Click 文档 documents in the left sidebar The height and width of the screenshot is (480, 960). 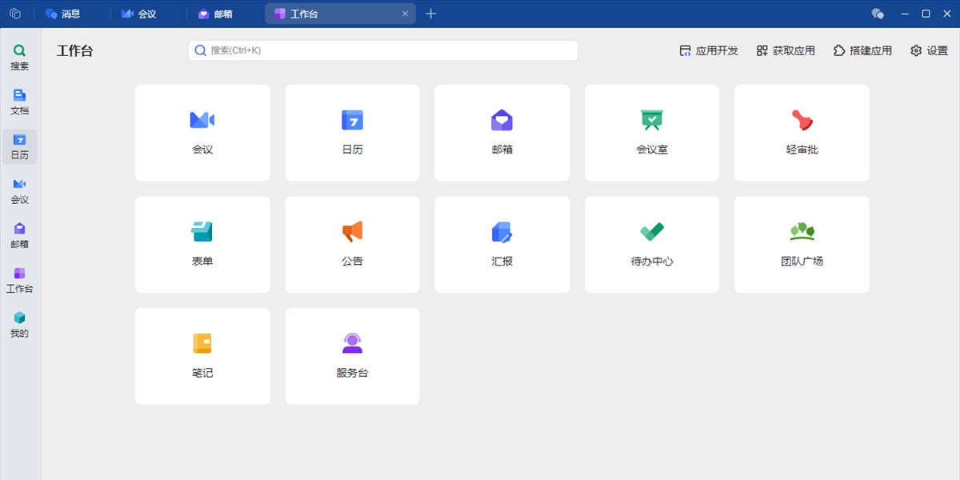pos(19,102)
